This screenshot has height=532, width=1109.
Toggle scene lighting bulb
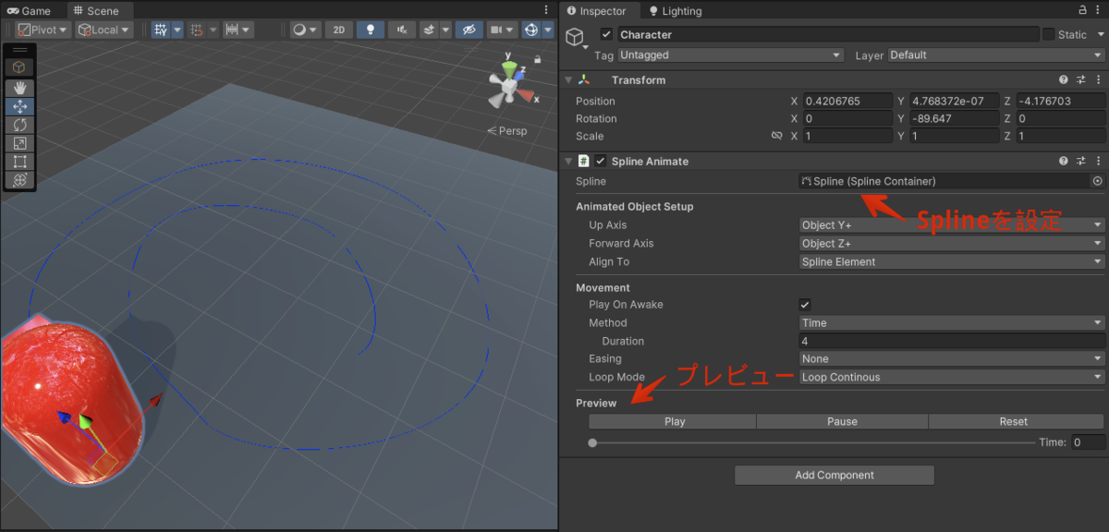coord(371,30)
